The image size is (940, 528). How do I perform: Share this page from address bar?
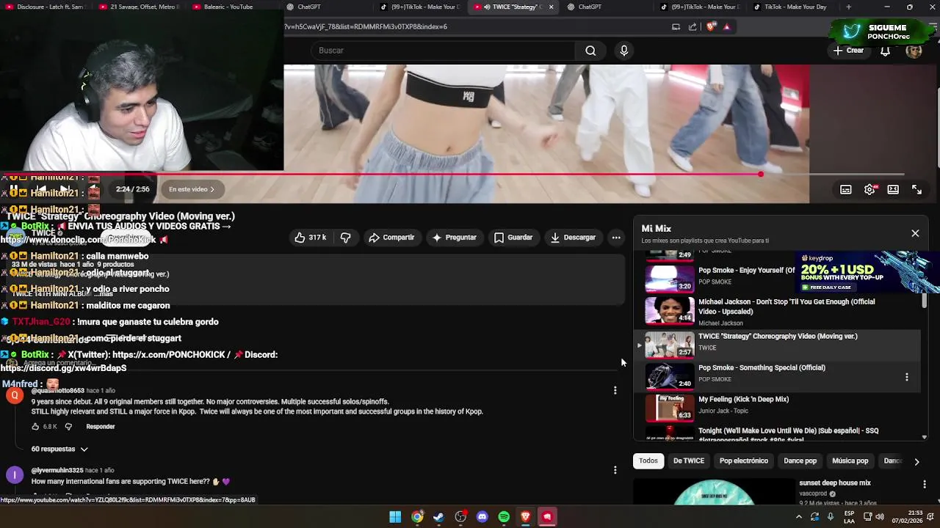(x=693, y=26)
